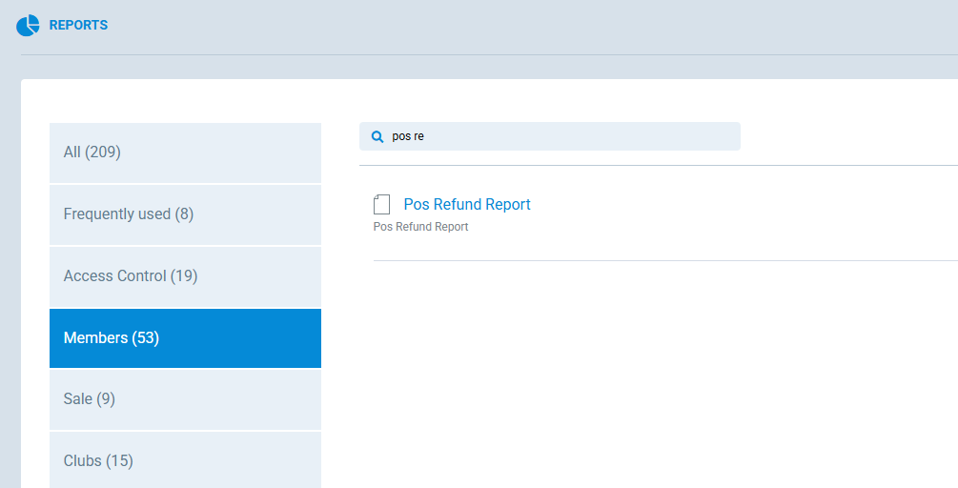This screenshot has height=488, width=958.
Task: Open the Pos Refund Report link
Action: [467, 204]
